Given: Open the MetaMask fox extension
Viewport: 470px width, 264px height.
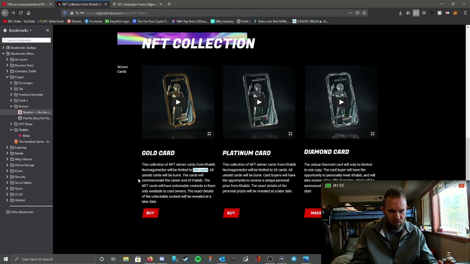Looking at the screenshot, I should (455, 13).
